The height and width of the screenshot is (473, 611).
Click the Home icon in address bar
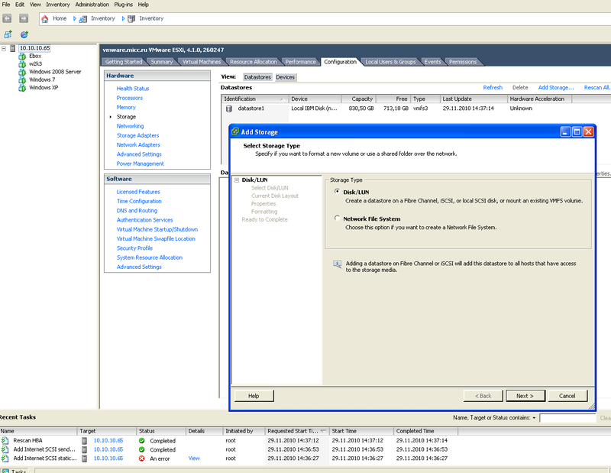pyautogui.click(x=45, y=18)
